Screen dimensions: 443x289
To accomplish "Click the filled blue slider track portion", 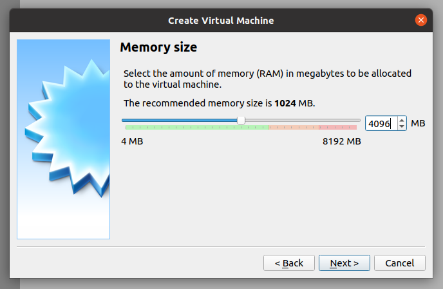I will coord(179,120).
